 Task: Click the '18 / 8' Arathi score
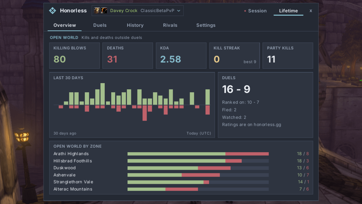coord(303,154)
